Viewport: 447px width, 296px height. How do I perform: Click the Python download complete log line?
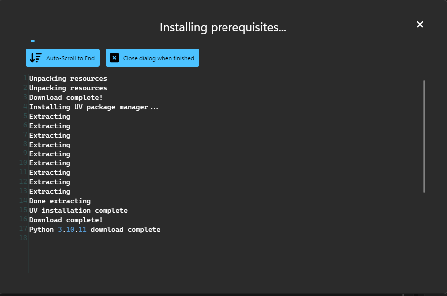(95, 229)
